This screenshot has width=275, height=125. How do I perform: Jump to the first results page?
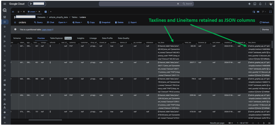(253, 123)
